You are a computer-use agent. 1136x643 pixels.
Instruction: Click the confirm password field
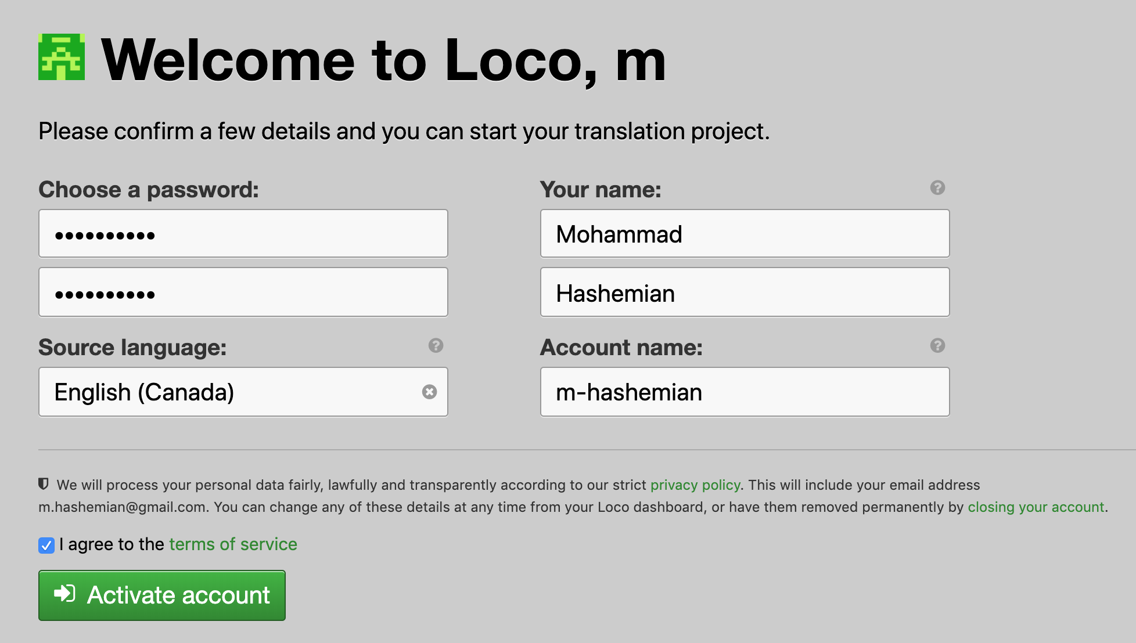click(243, 292)
